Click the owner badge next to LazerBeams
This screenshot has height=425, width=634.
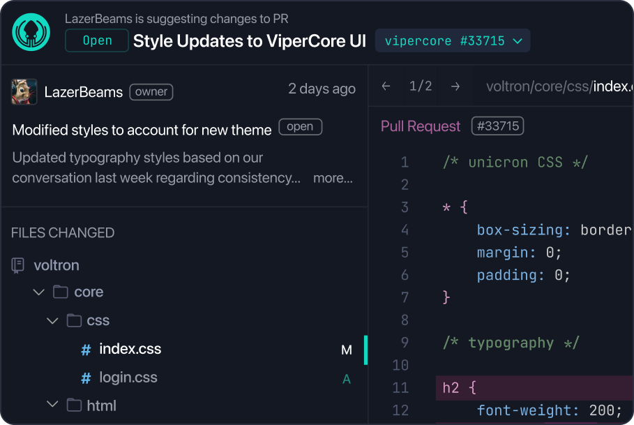(x=151, y=92)
